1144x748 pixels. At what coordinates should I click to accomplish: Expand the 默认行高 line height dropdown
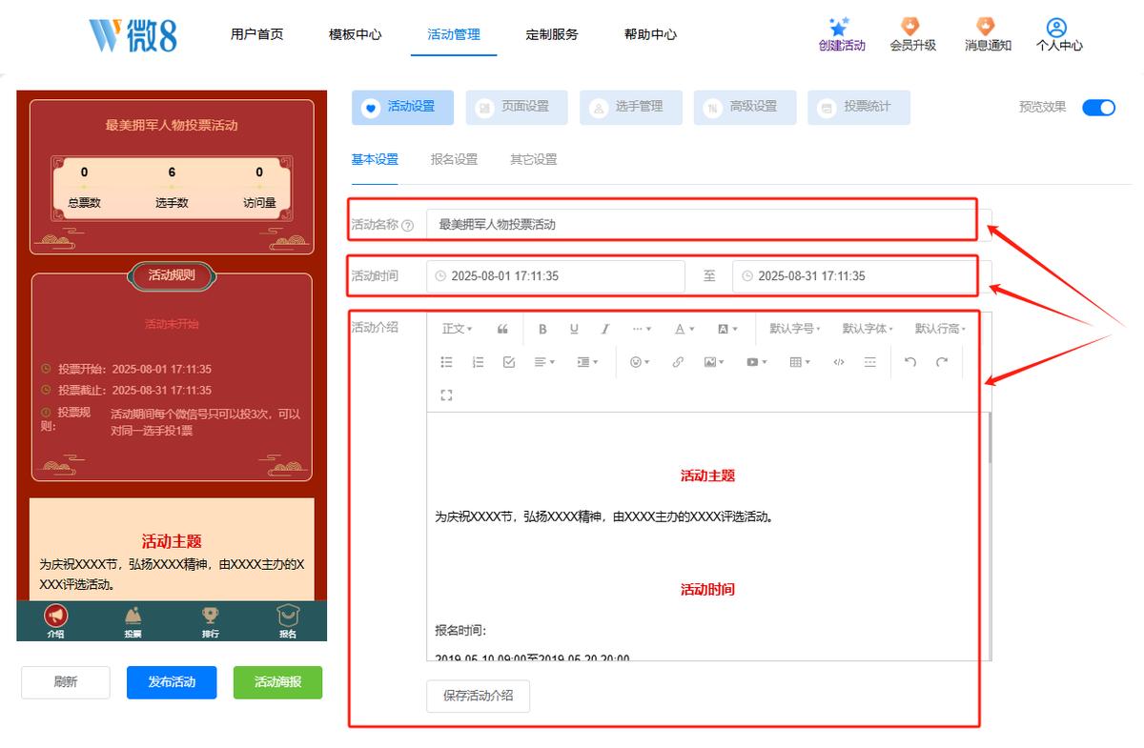(x=940, y=329)
